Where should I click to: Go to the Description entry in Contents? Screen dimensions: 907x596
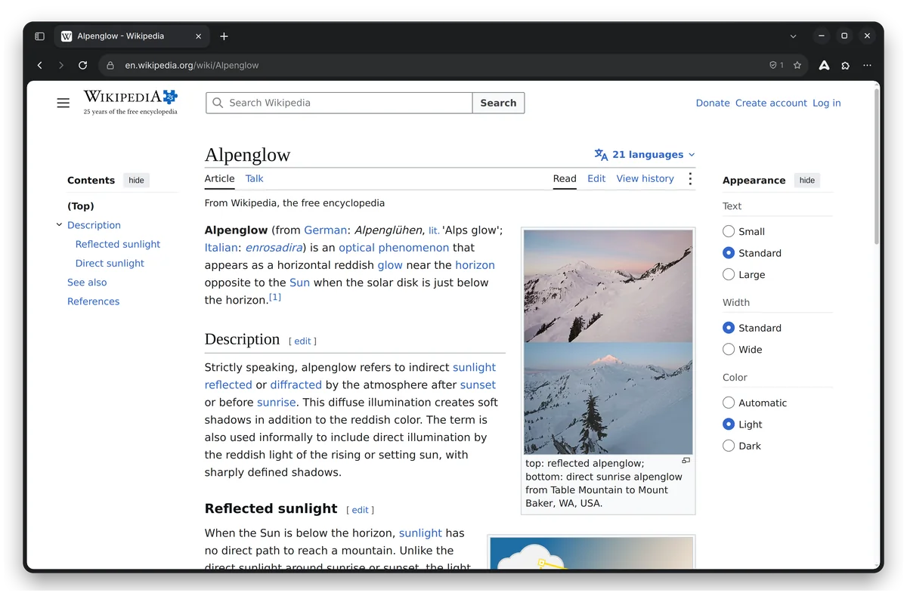click(94, 225)
